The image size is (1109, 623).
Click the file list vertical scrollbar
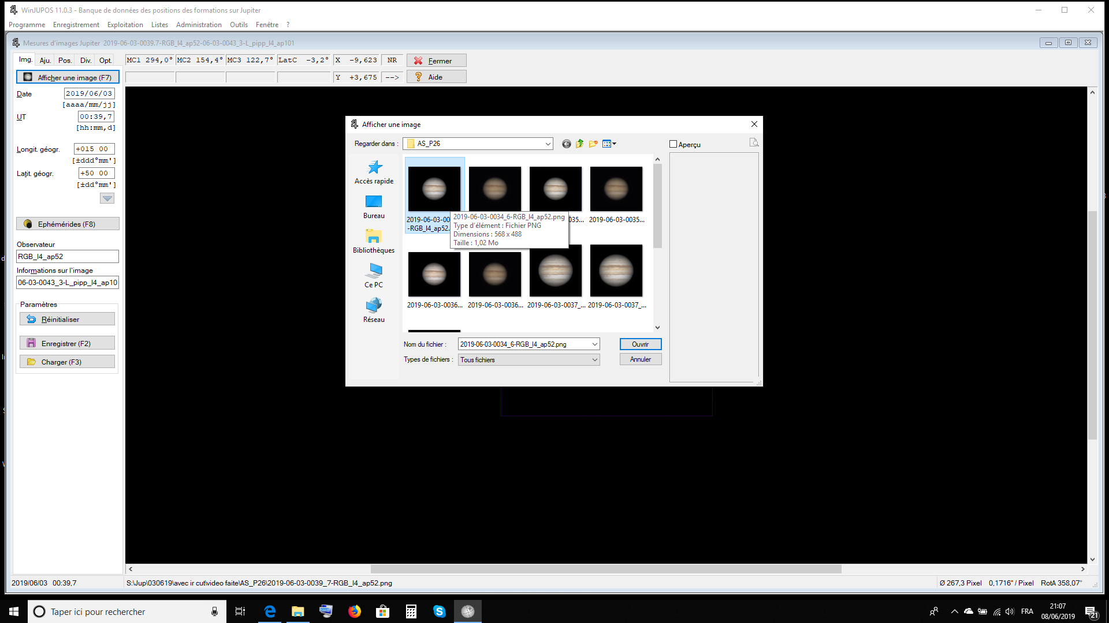tap(657, 205)
